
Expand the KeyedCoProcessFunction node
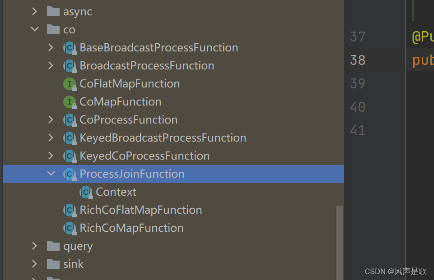pos(51,156)
